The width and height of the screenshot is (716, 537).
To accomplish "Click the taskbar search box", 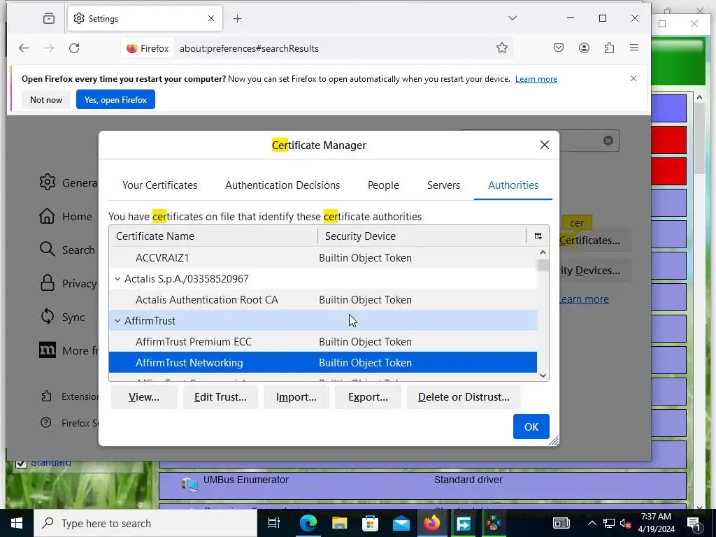I will pos(145,523).
